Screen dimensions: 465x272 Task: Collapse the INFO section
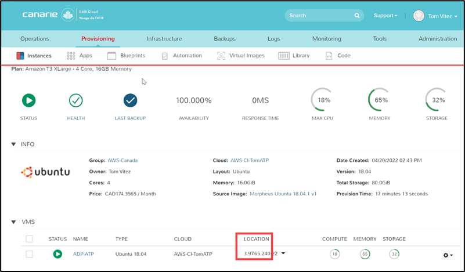click(14, 144)
